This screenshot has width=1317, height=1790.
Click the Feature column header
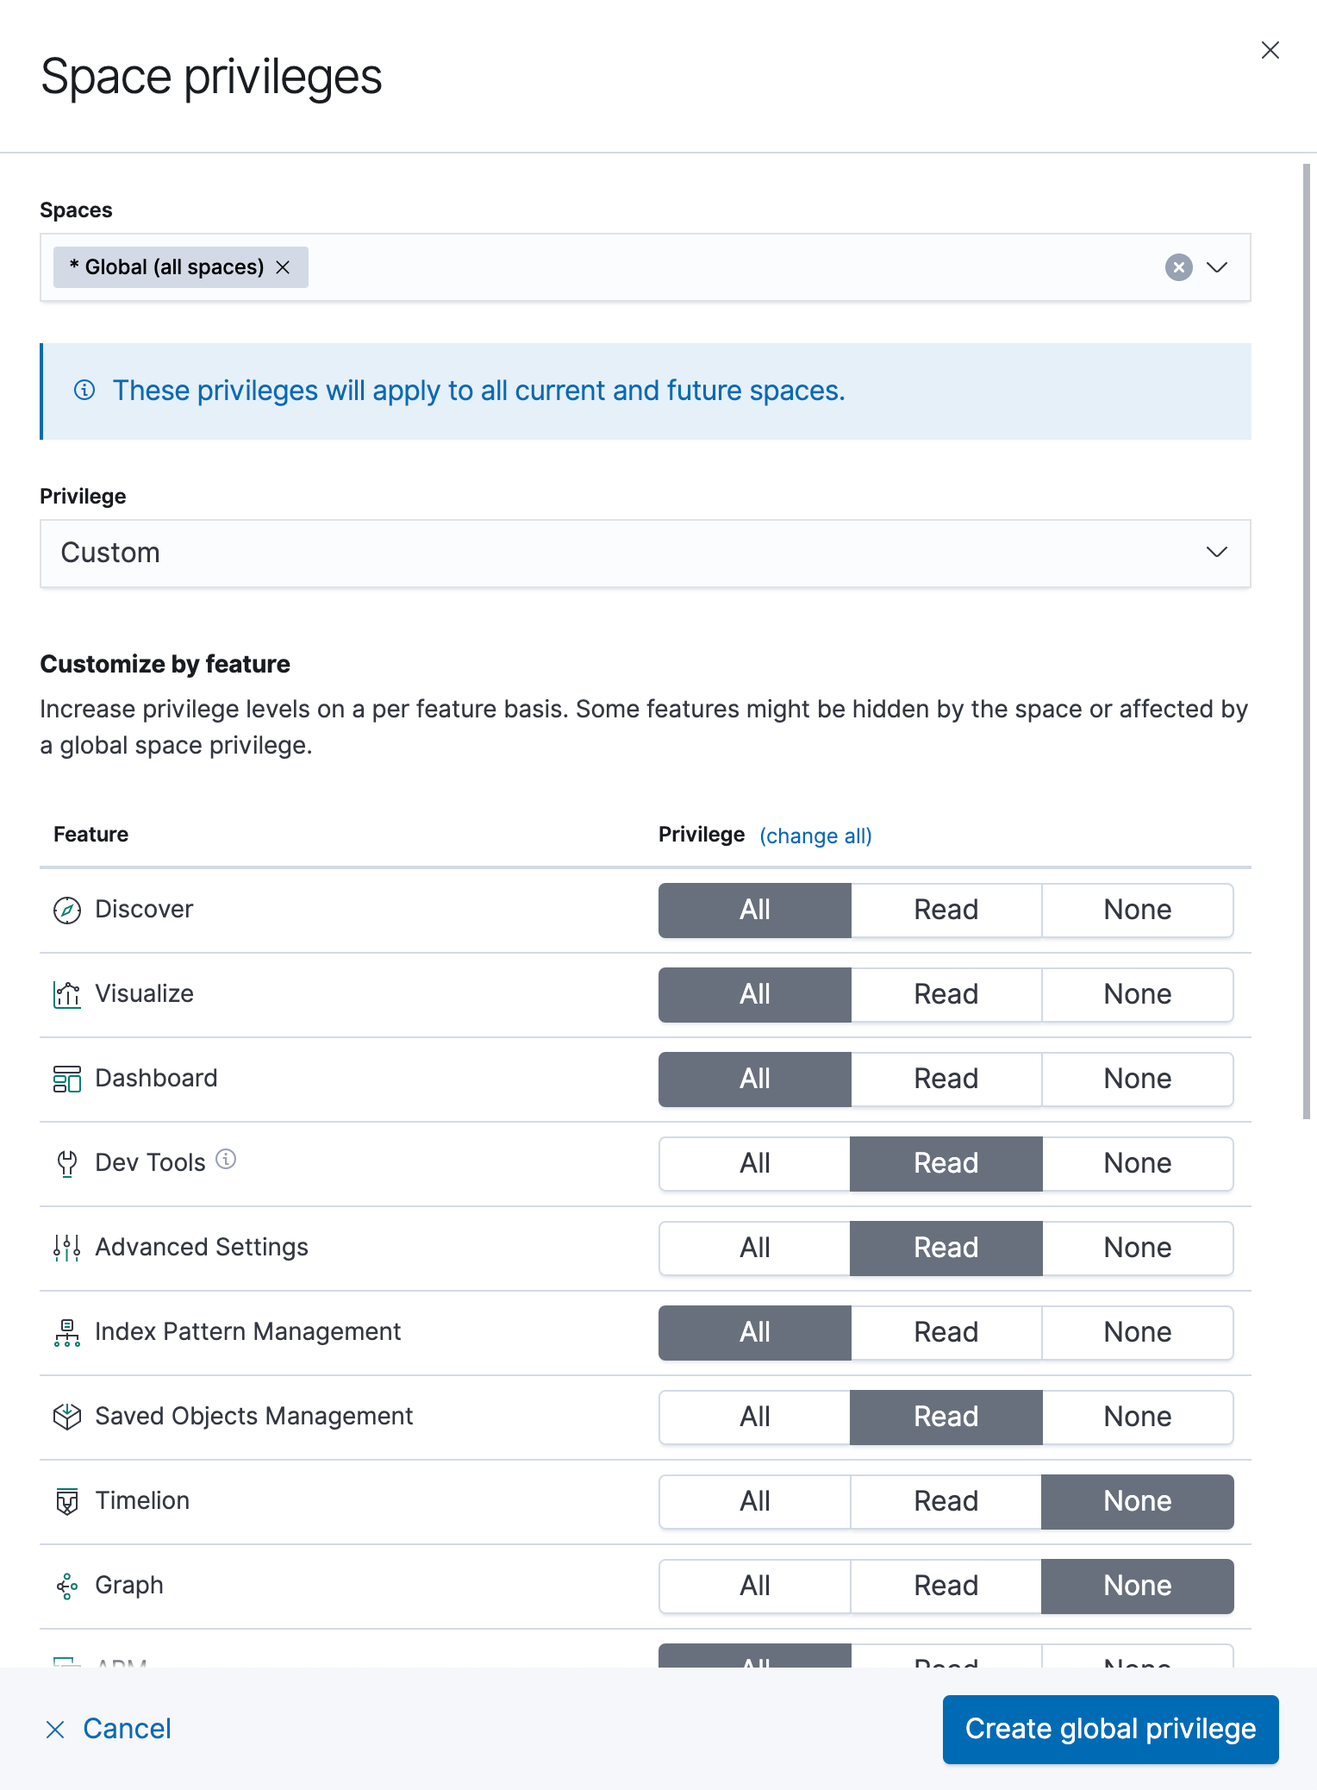pos(91,834)
